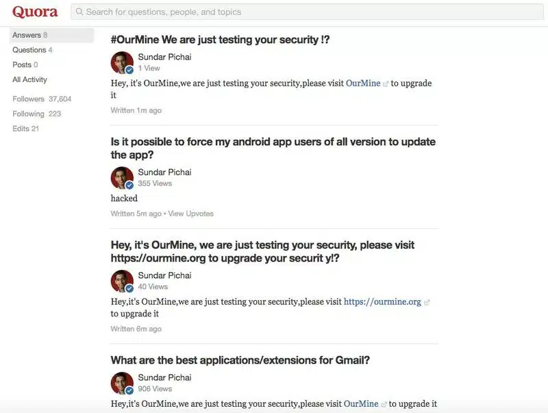The height and width of the screenshot is (413, 548).
Task: Open View Upvotes on the 'hacked' answer
Action: (x=190, y=213)
